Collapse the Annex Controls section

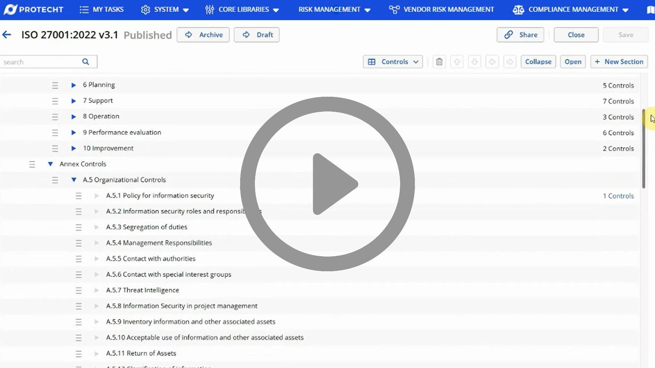tap(50, 164)
